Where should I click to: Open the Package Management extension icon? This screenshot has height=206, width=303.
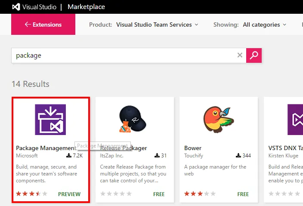(x=50, y=120)
